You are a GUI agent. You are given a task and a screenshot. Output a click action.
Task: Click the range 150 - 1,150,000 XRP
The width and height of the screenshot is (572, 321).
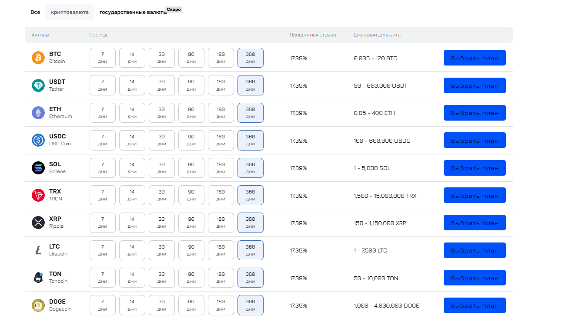coord(380,223)
